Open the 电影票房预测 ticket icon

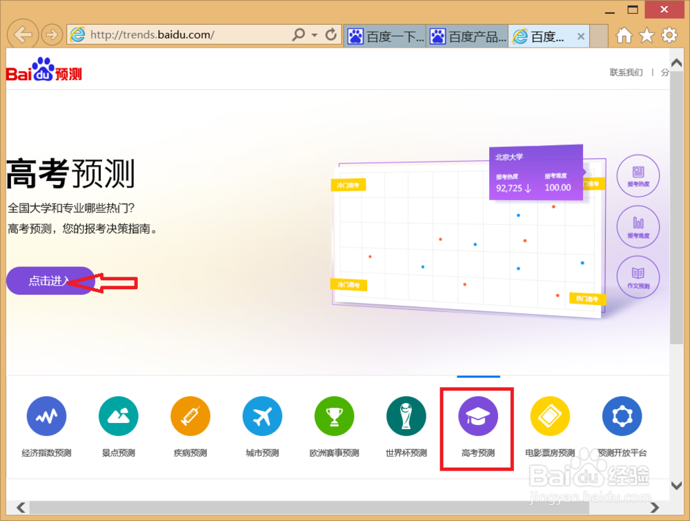[550, 416]
